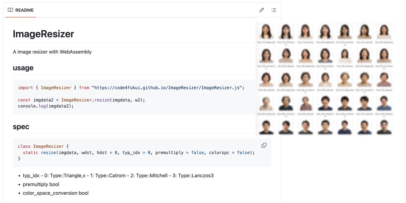Click the 'class ImageResizer {' code line

click(43, 146)
